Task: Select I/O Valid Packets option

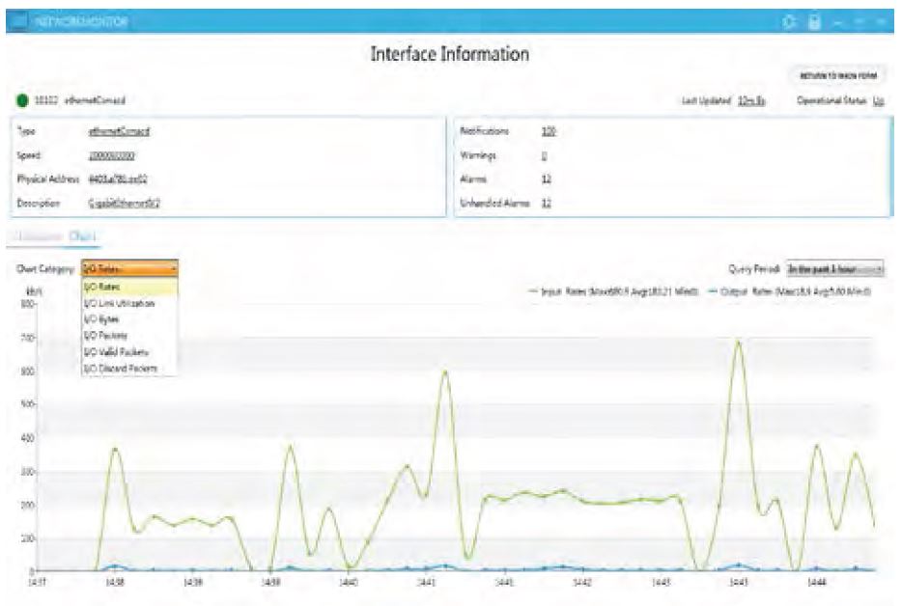Action: click(113, 351)
